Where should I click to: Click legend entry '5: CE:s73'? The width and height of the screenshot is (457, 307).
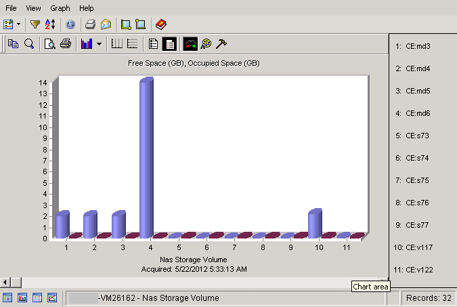pos(412,136)
